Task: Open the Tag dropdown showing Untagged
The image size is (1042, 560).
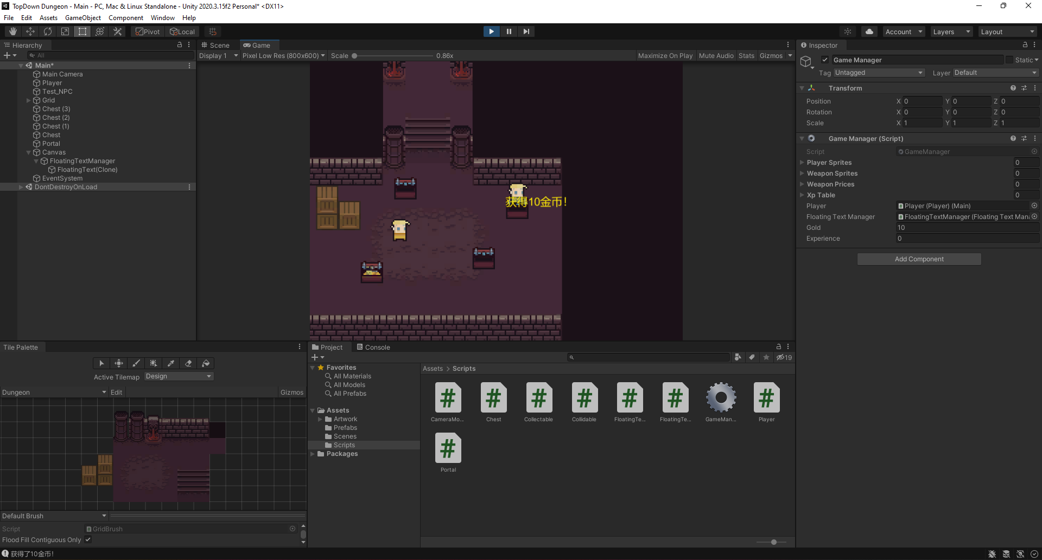Action: 878,73
